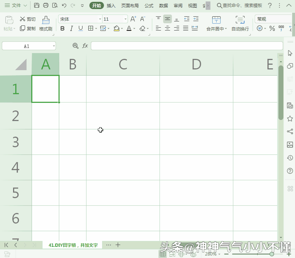
Task: Click the share icon in sidebar
Action: 290,131
